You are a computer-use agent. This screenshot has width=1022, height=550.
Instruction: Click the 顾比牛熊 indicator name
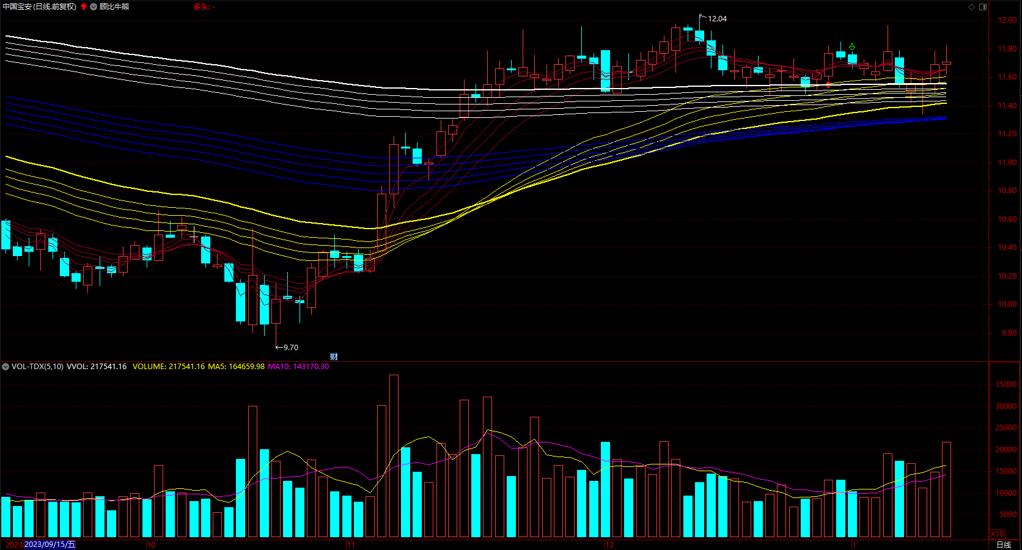(x=114, y=7)
